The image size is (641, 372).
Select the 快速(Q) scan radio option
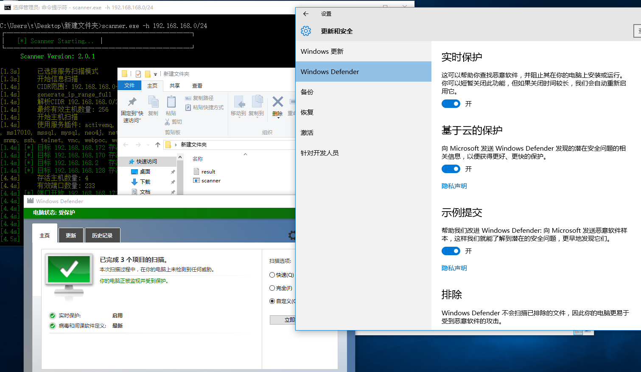point(272,275)
